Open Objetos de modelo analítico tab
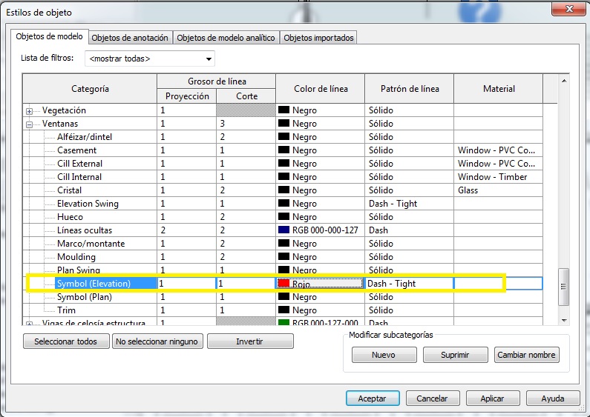 click(226, 38)
